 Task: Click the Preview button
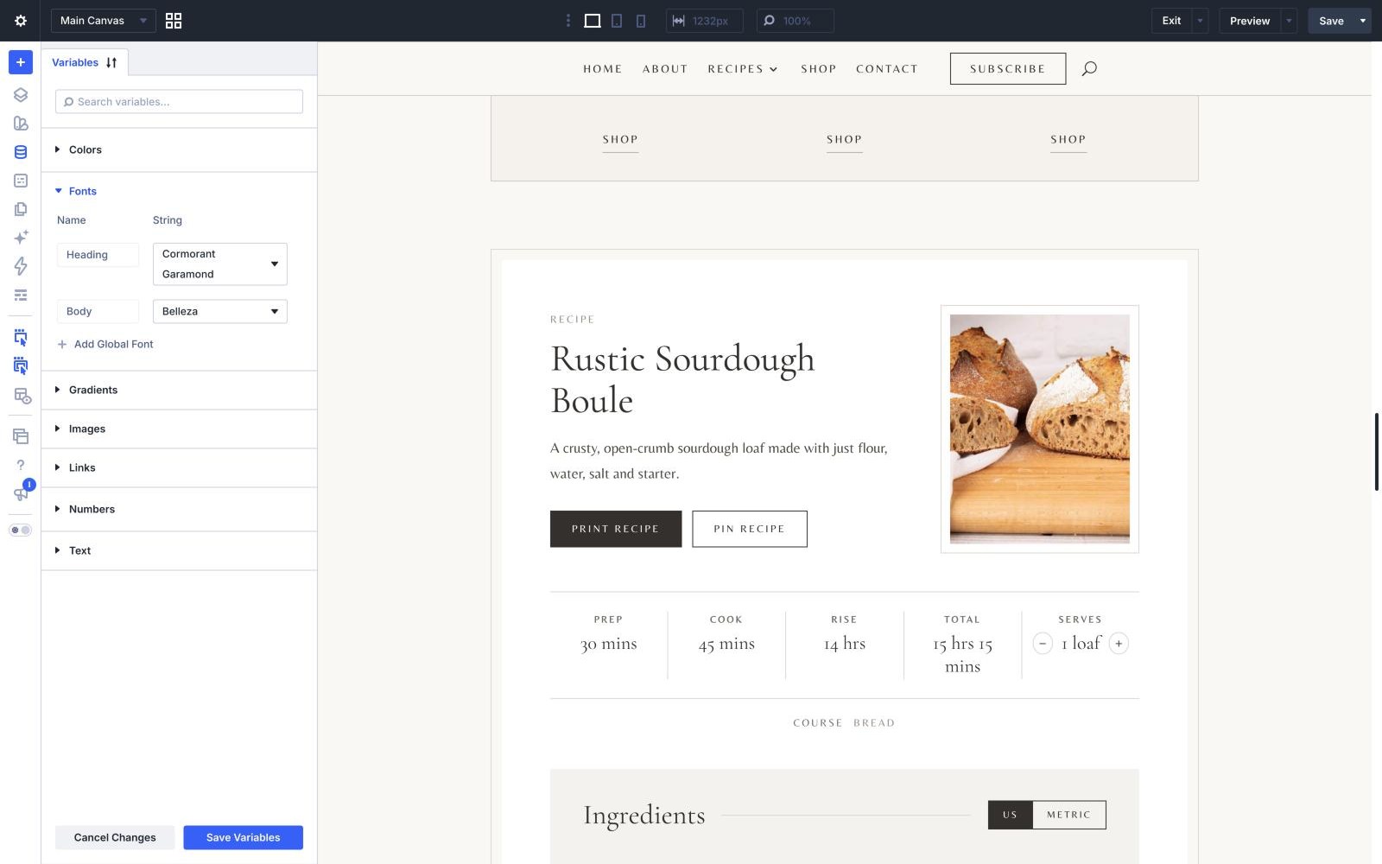click(x=1250, y=21)
